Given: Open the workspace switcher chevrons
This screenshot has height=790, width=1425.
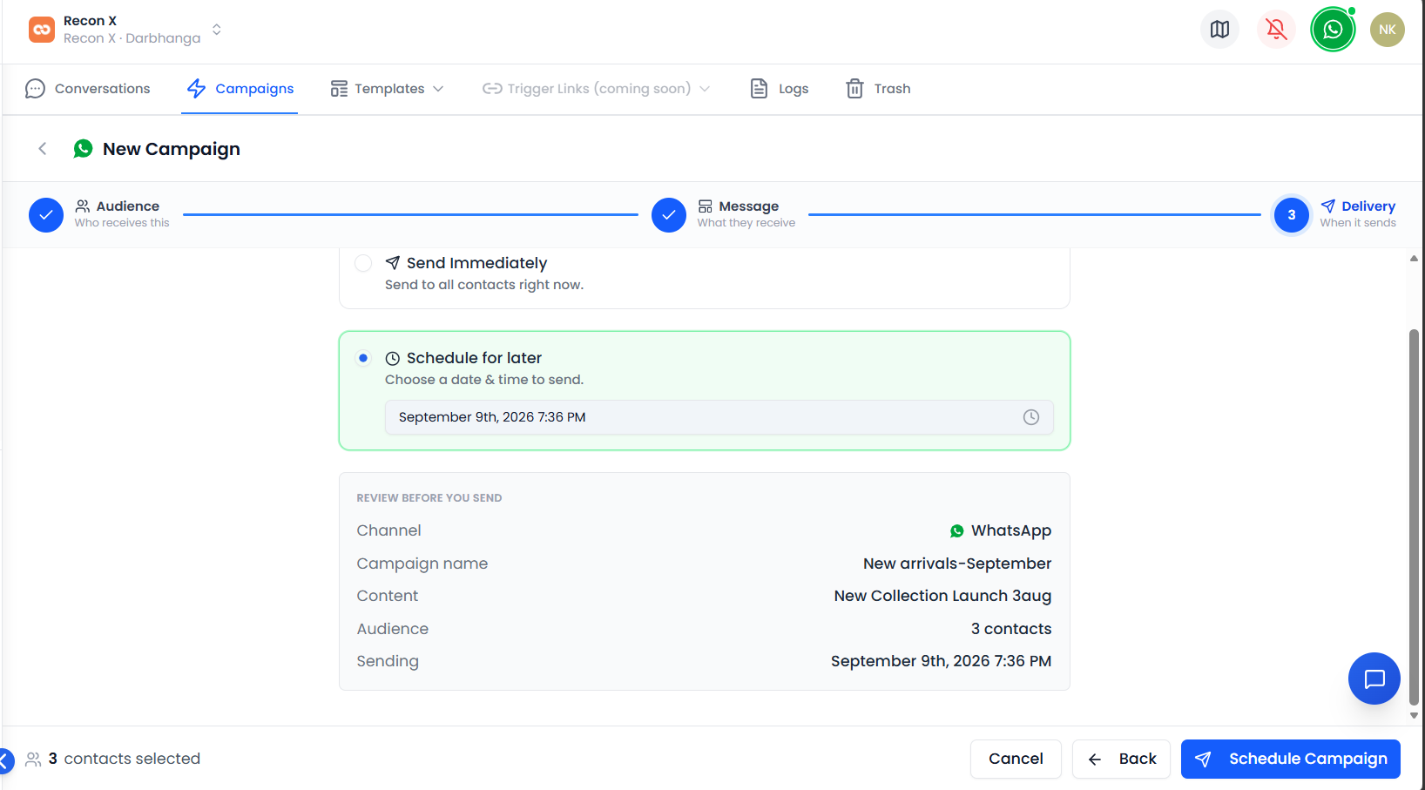Looking at the screenshot, I should click(x=217, y=30).
